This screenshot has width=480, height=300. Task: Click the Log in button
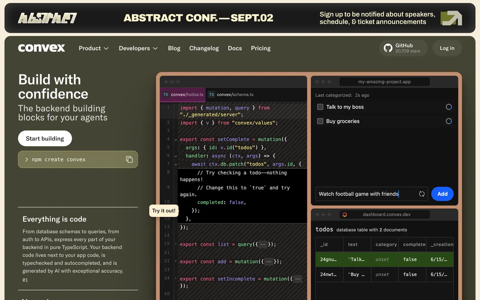[447, 48]
